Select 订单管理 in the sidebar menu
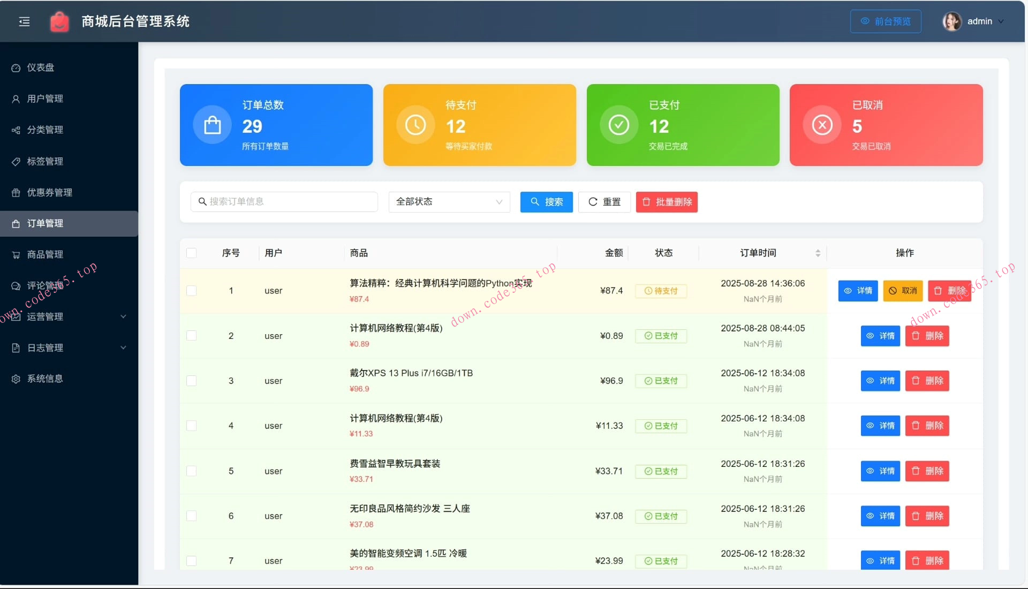This screenshot has height=589, width=1028. tap(45, 223)
